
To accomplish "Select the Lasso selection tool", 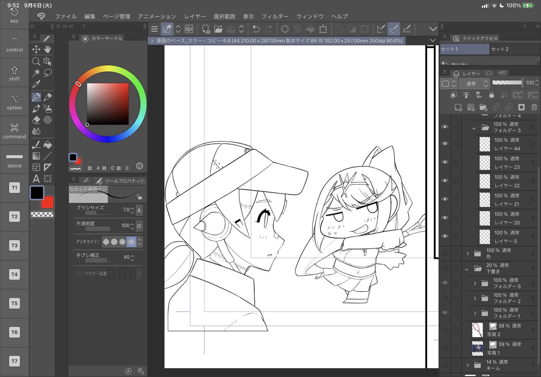I will tap(47, 72).
